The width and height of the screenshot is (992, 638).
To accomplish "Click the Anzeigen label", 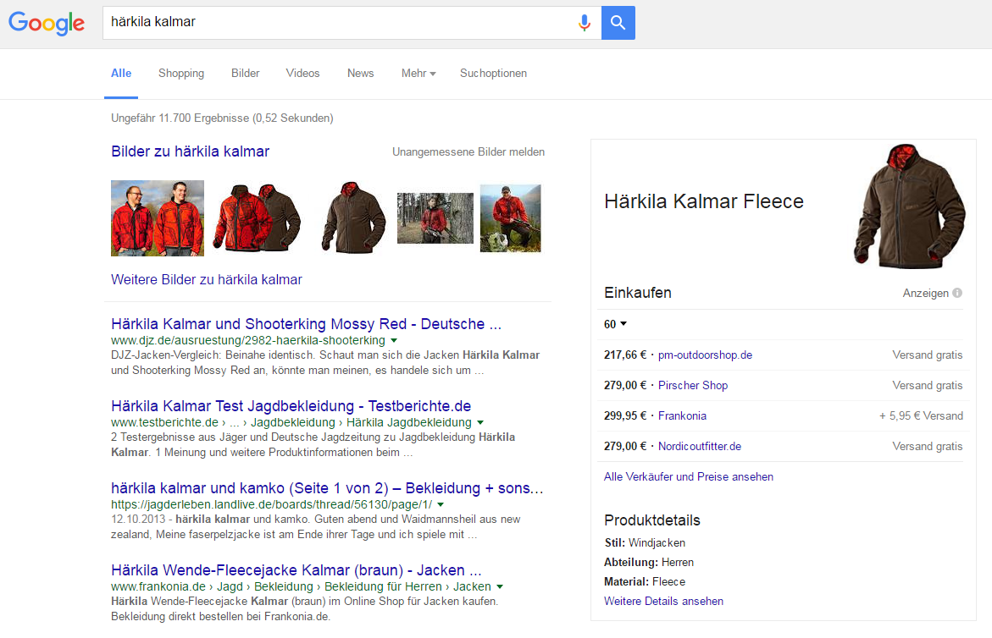I will pyautogui.click(x=926, y=293).
